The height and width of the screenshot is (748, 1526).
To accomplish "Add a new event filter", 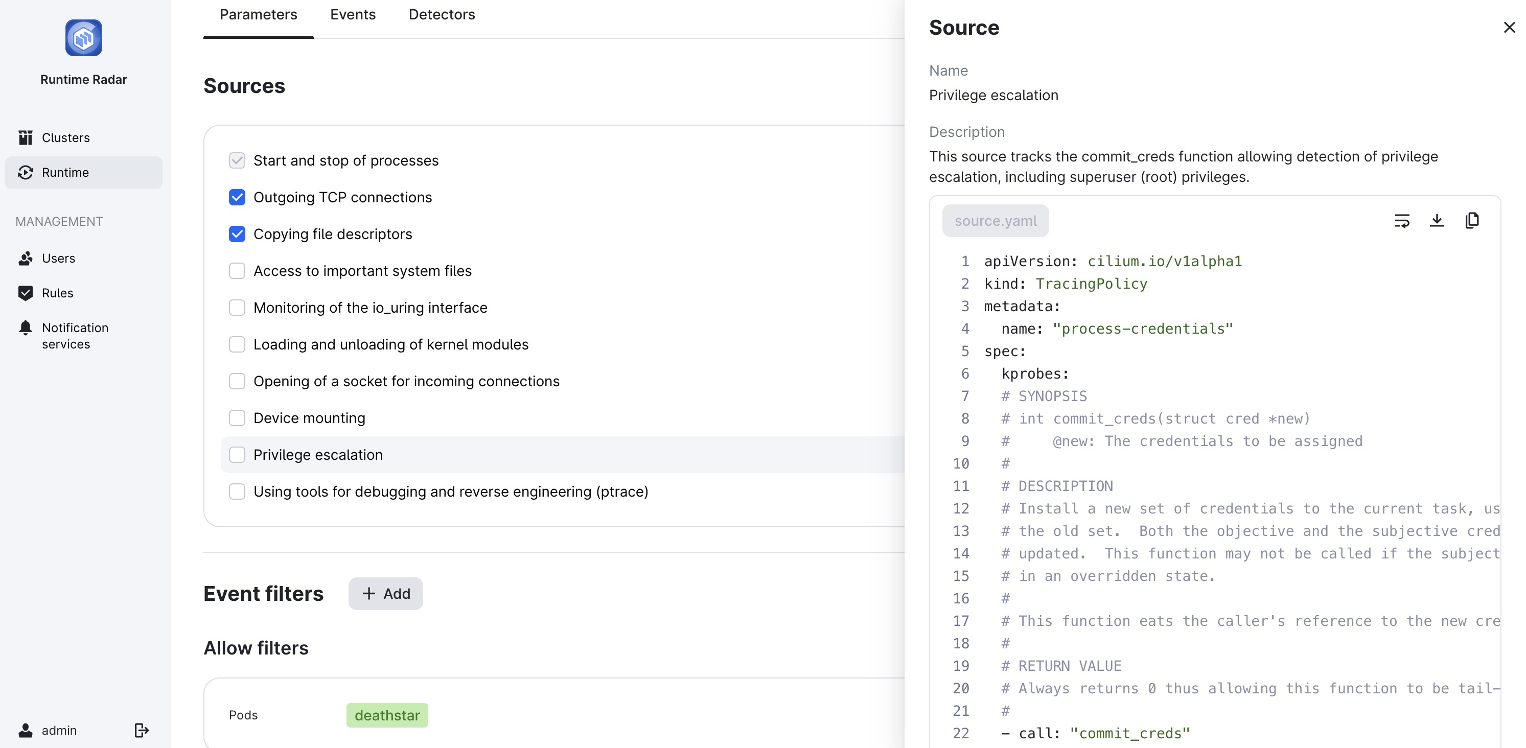I will click(x=386, y=593).
